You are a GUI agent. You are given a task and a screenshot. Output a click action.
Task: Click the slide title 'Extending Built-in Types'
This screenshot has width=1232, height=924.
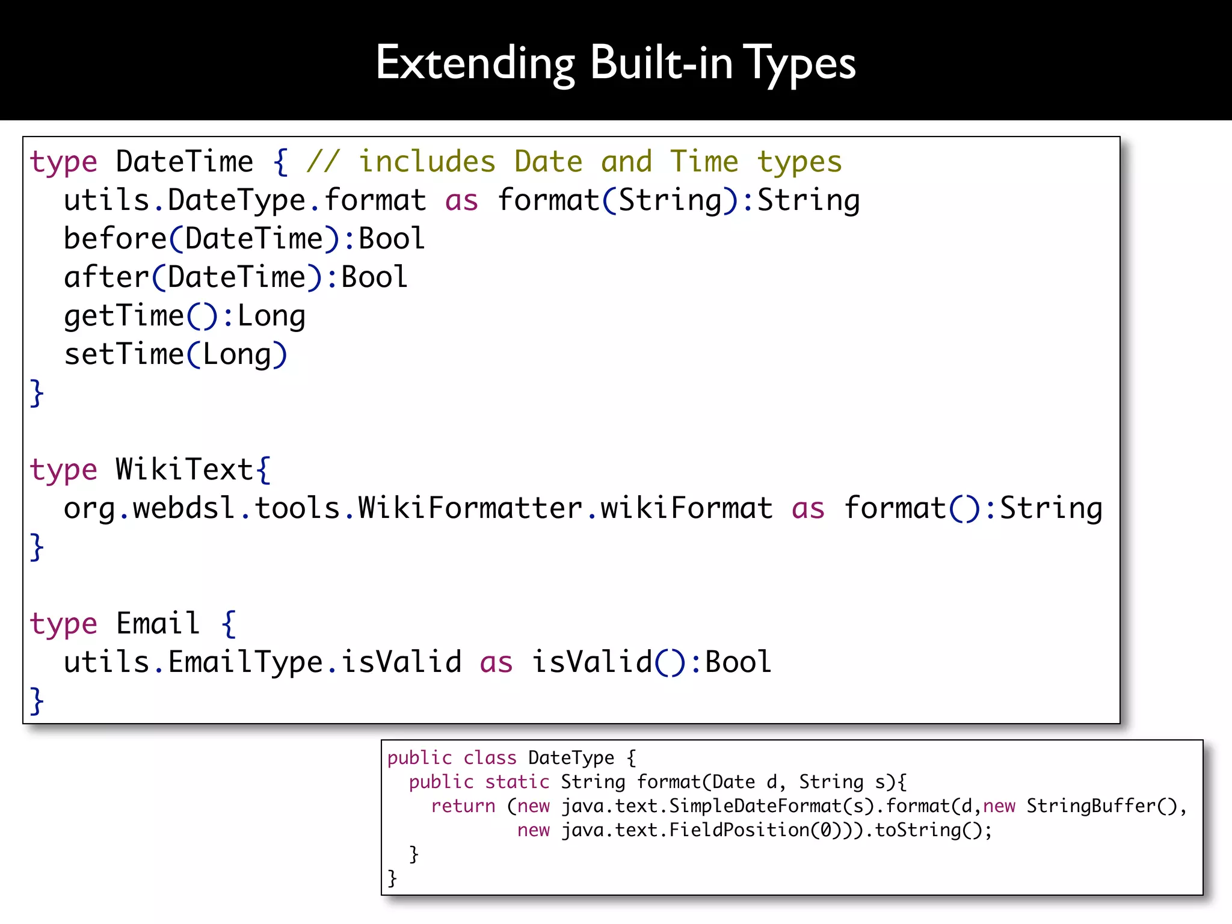(615, 64)
